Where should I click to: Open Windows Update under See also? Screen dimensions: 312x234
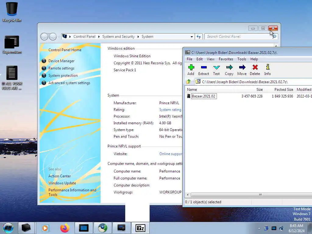62,183
